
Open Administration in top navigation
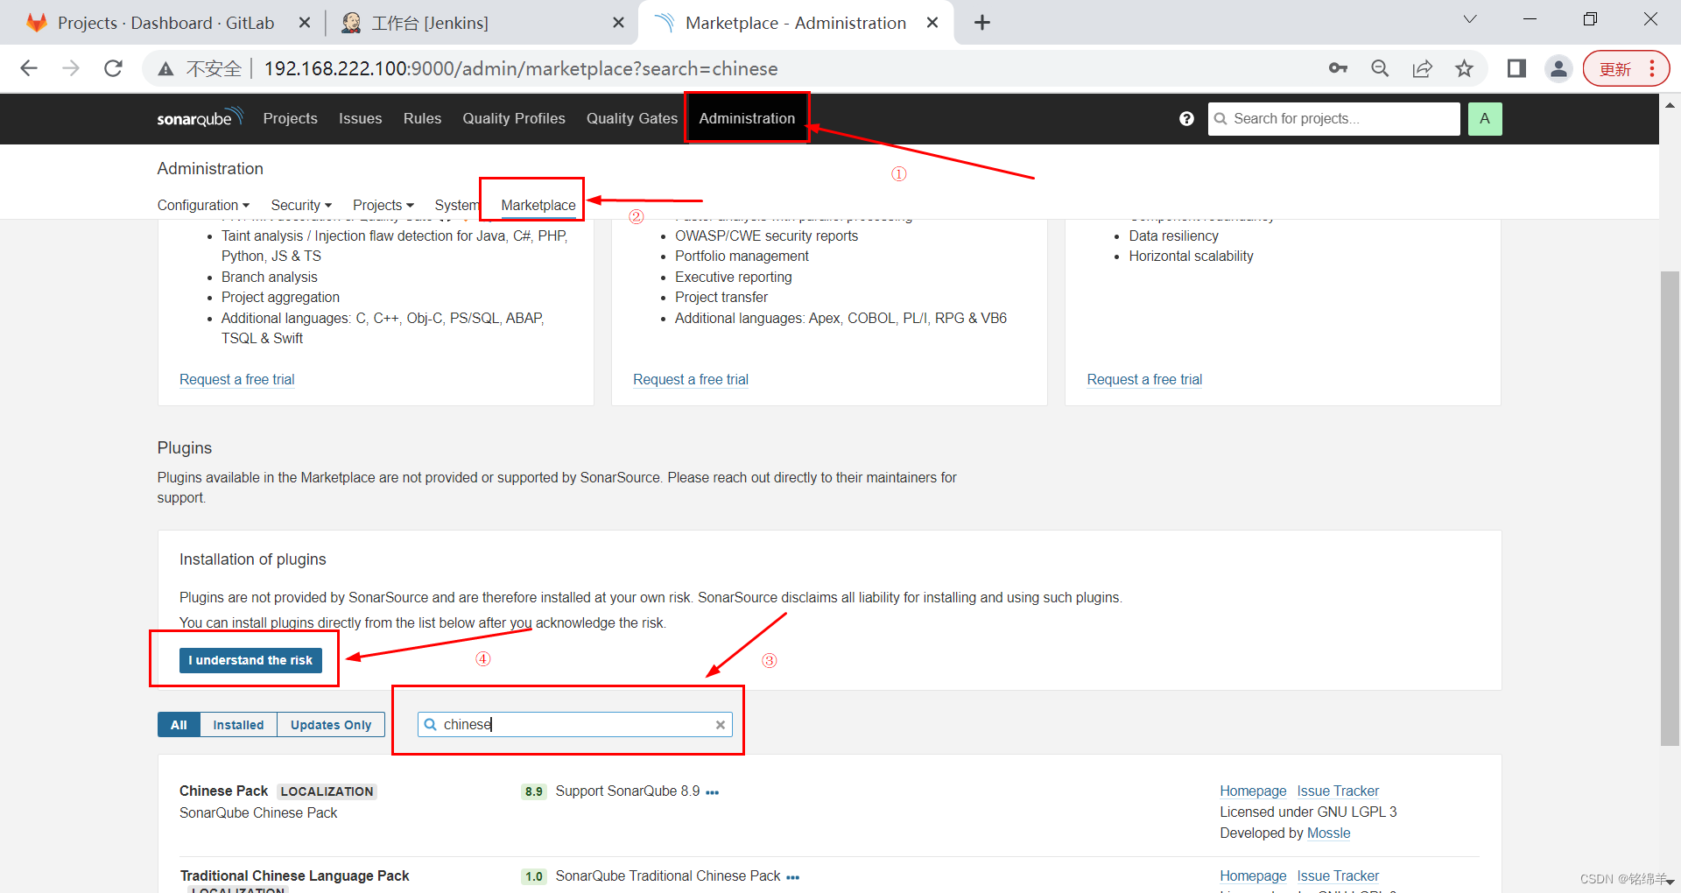coord(747,118)
